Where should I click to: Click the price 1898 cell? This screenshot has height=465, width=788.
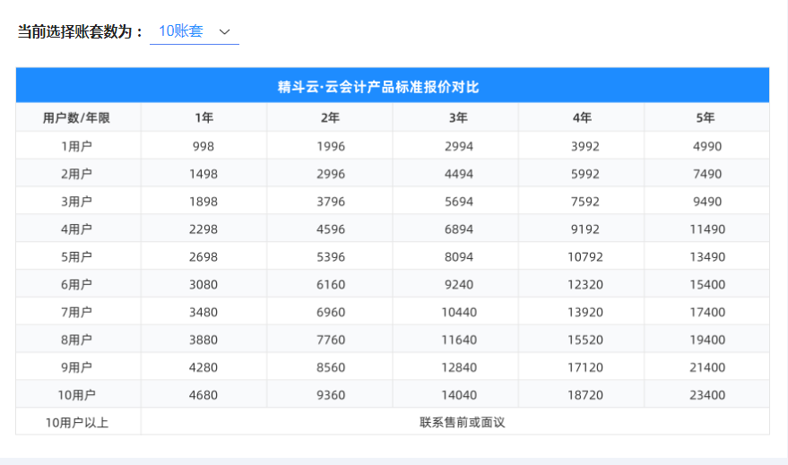[204, 201]
